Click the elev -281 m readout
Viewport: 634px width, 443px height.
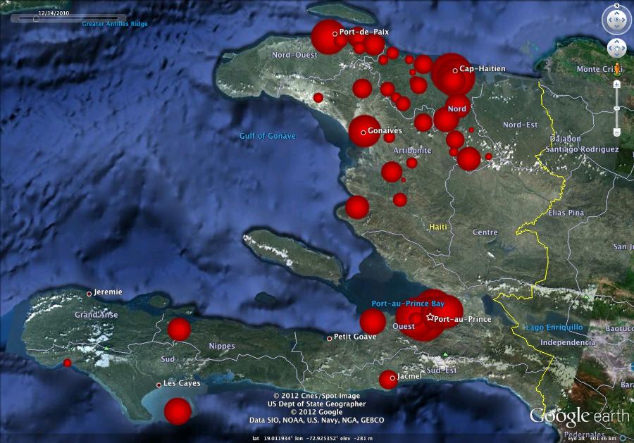pyautogui.click(x=357, y=438)
